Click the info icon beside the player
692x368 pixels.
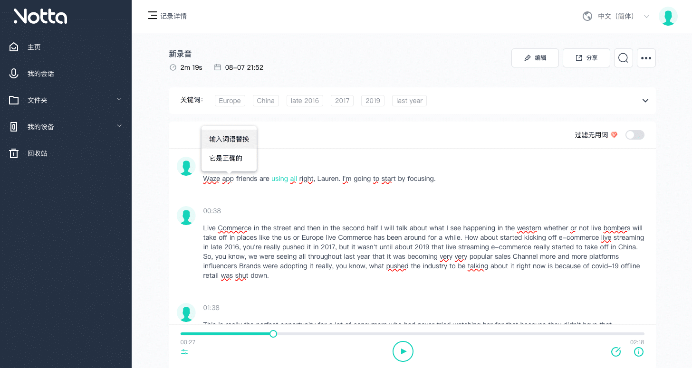click(x=638, y=352)
